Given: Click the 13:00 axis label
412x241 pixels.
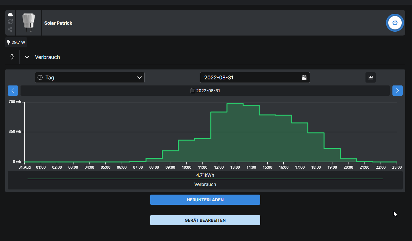Looking at the screenshot, I should click(235, 167).
